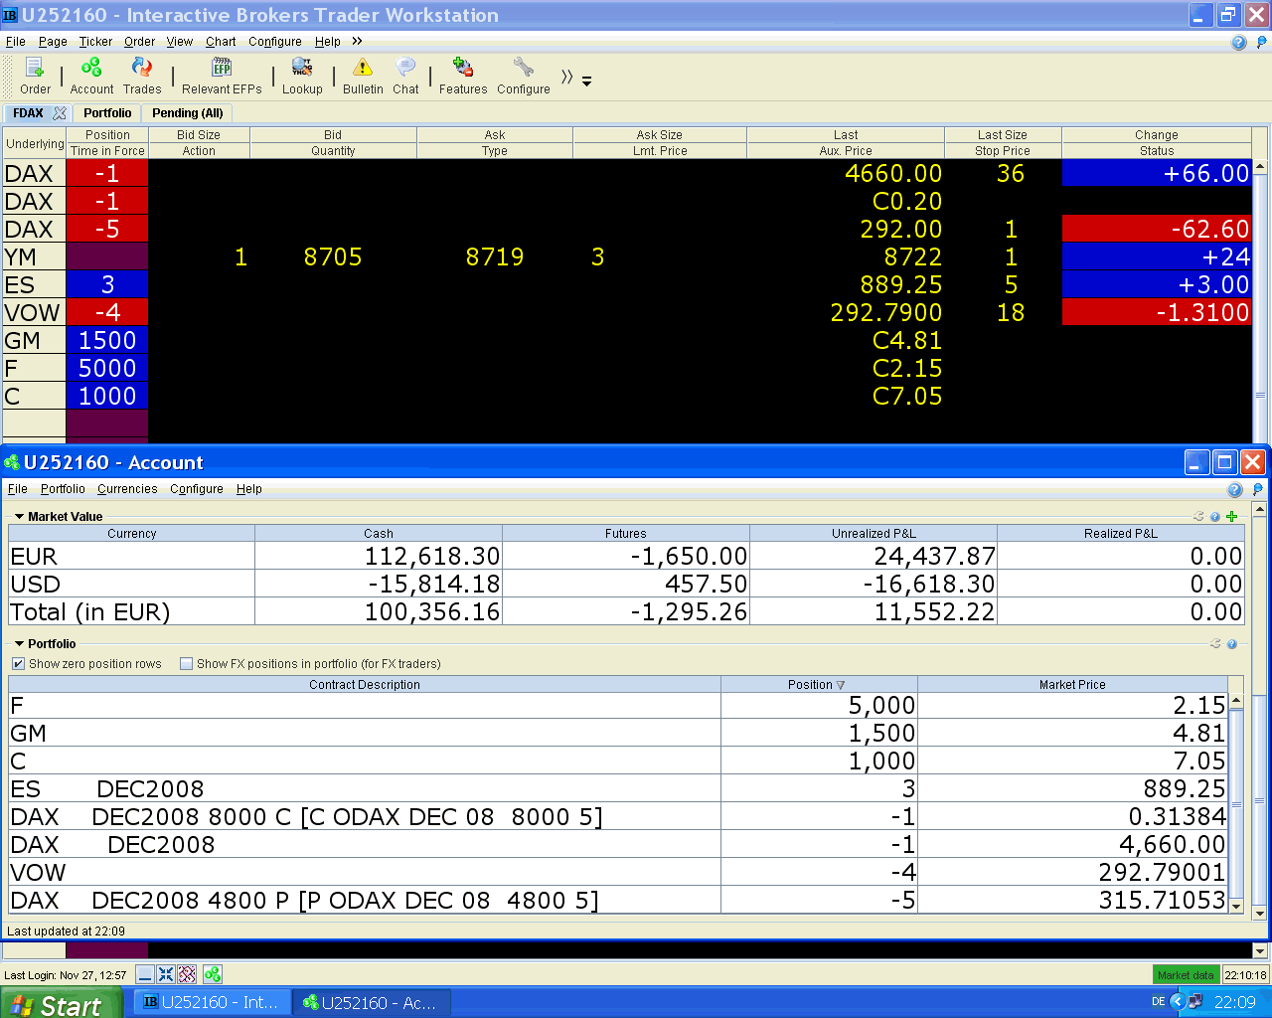The height and width of the screenshot is (1018, 1272).
Task: Sort by the Position column header in Portfolio
Action: point(819,684)
